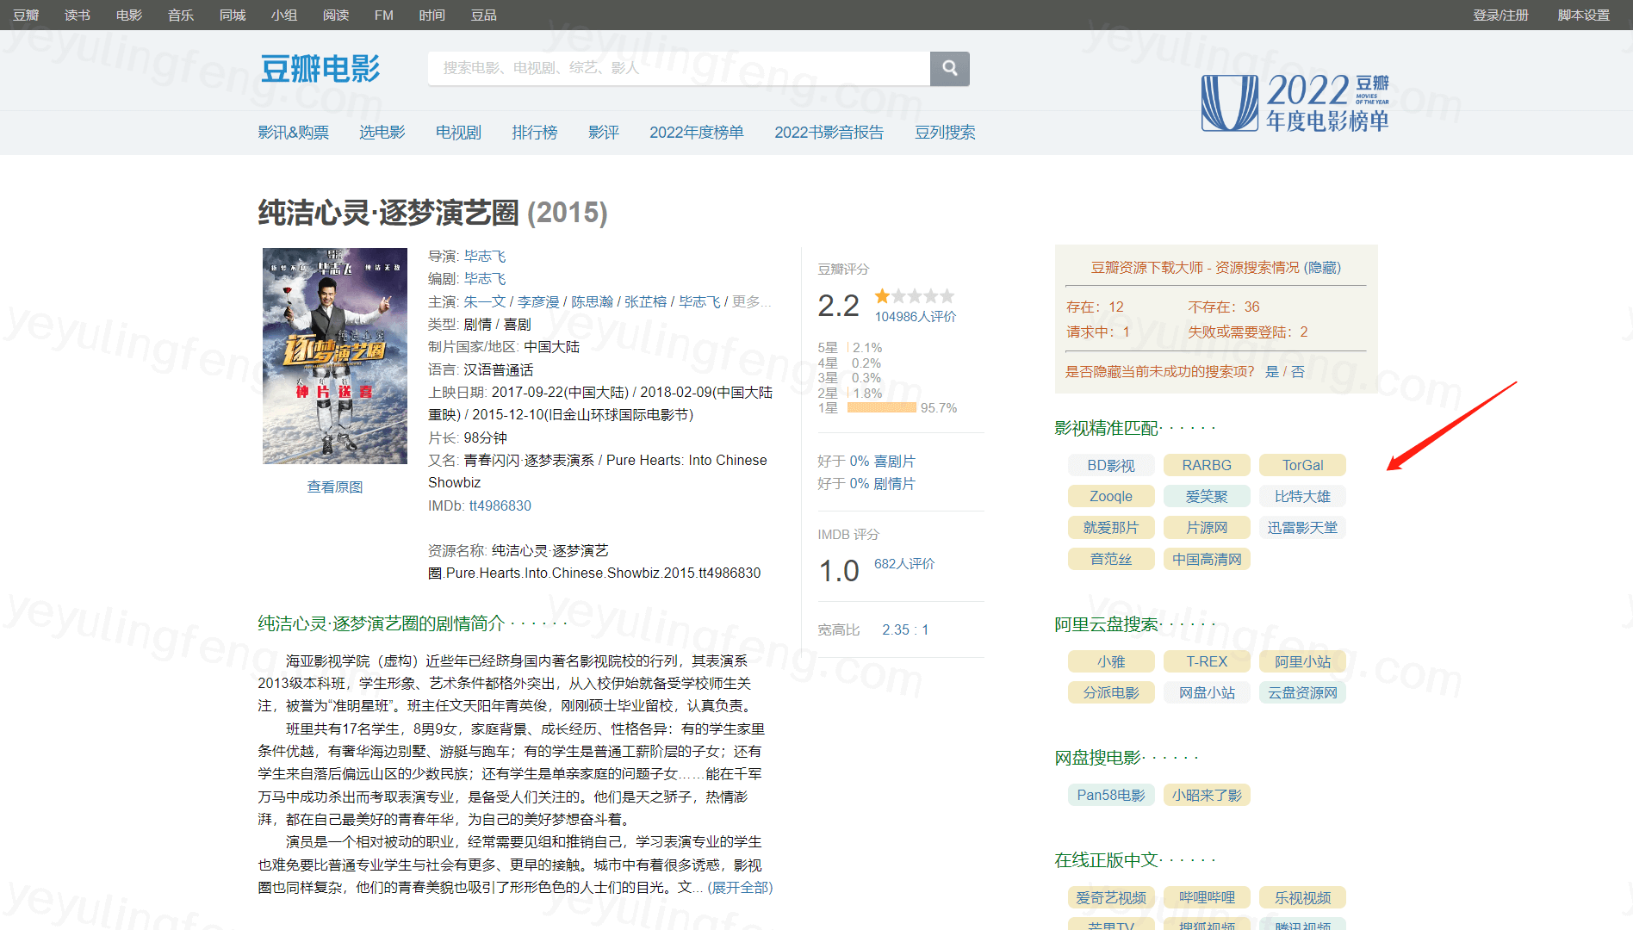This screenshot has height=930, width=1633.
Task: Open 中国高清网 resource button
Action: coord(1207,559)
